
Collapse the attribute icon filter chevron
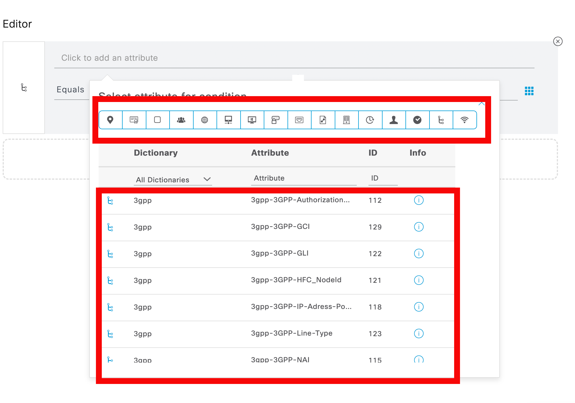(481, 104)
